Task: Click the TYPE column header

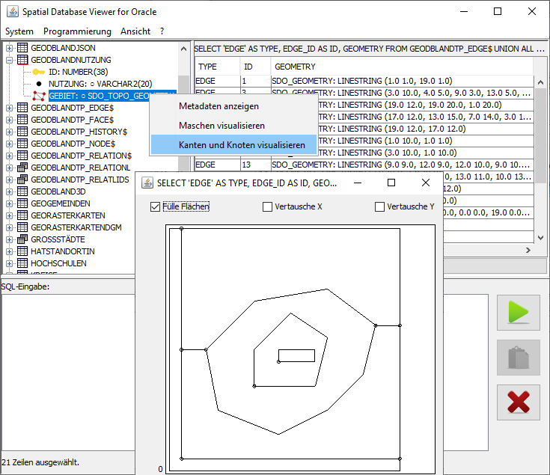Action: [218, 67]
